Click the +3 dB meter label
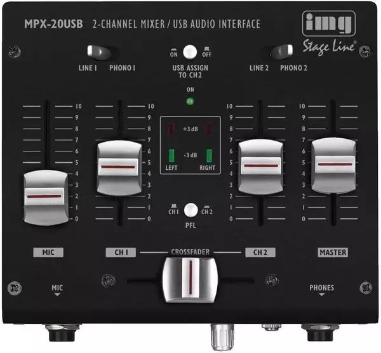 click(x=190, y=129)
